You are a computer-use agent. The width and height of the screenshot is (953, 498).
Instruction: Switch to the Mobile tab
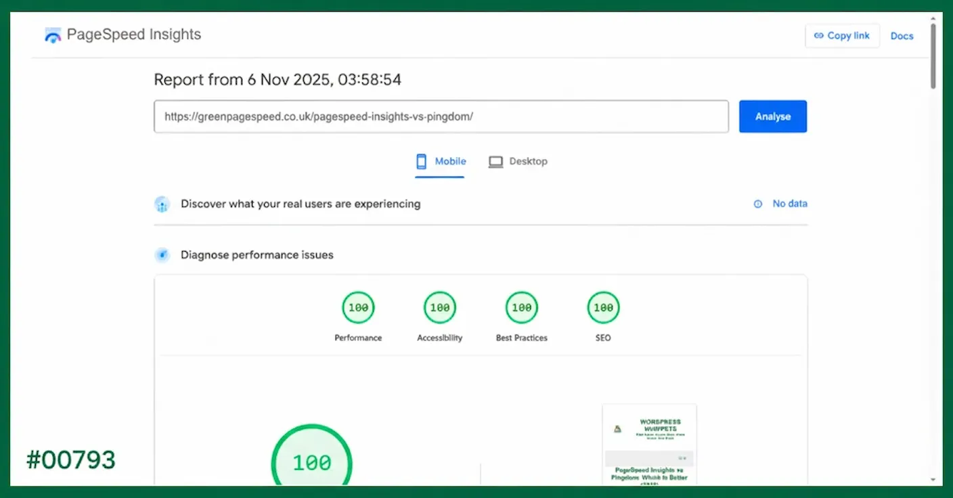coord(441,162)
